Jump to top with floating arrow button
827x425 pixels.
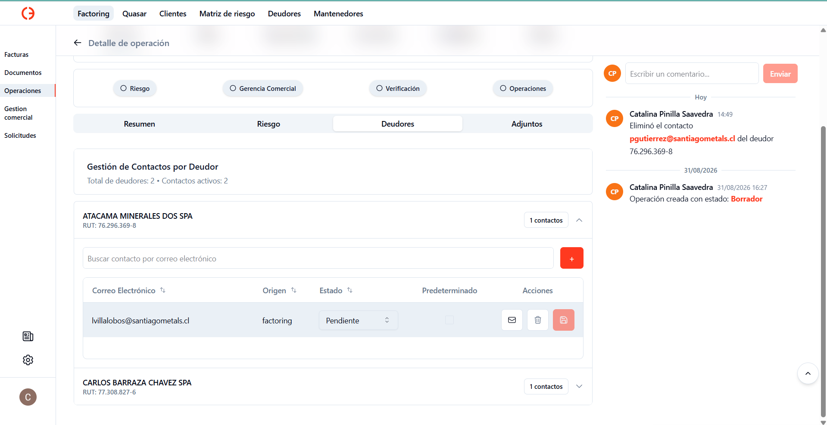(x=808, y=373)
